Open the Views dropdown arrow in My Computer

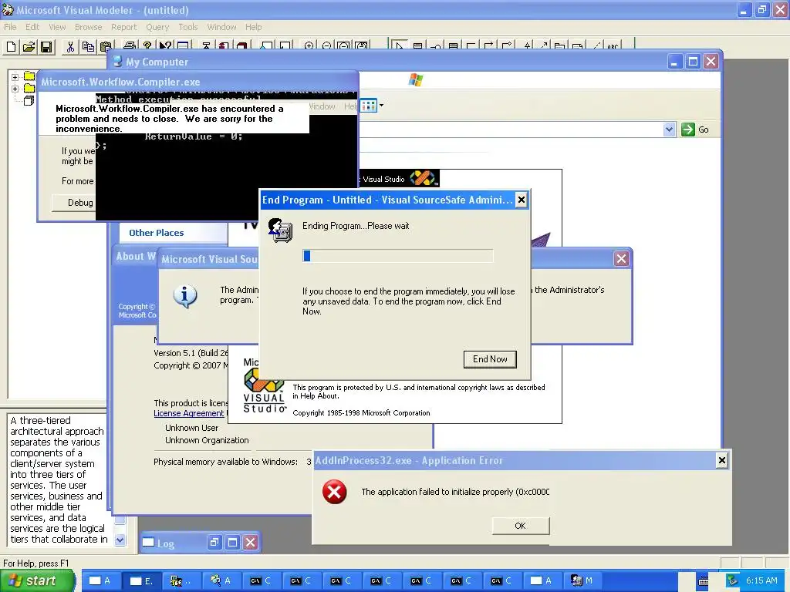click(381, 106)
